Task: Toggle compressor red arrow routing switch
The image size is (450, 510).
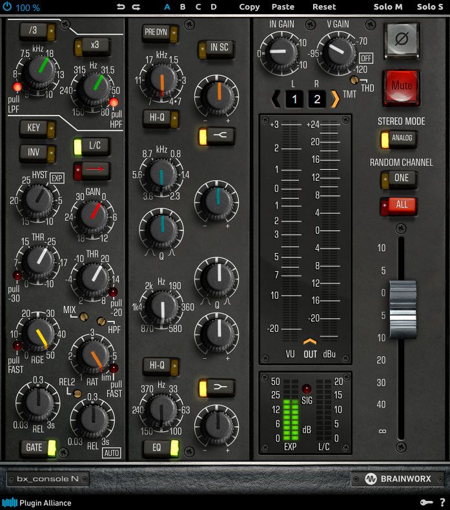Action: pos(92,170)
